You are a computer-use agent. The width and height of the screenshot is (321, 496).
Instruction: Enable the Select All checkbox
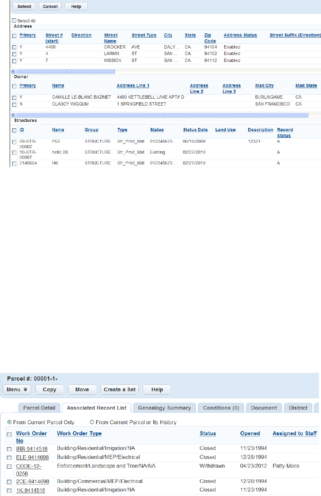pos(14,20)
